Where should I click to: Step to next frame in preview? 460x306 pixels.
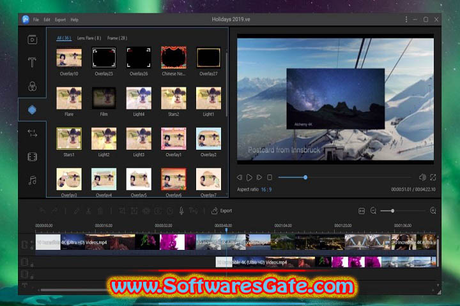tap(259, 177)
